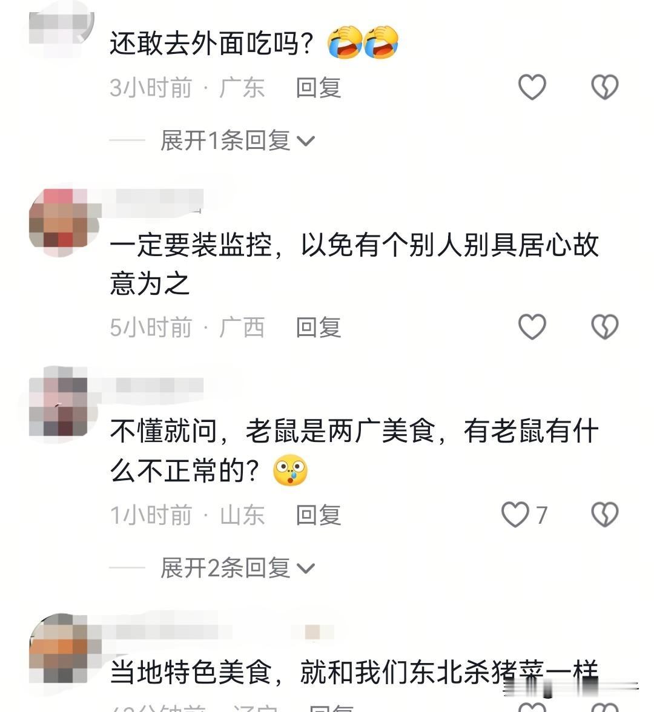654x712 pixels.
Task: Select comment text 当地特色美食，就和我们东北杀猪菜一样
Action: pos(354,673)
